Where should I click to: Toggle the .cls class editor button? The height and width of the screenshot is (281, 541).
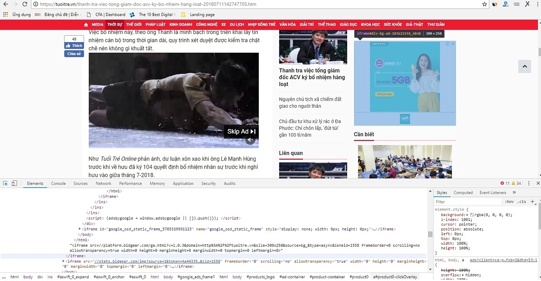click(x=522, y=202)
